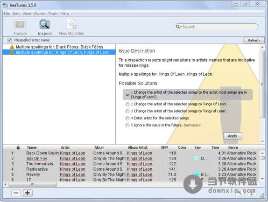Viewport: 268px width, 202px height.
Task: Click the issue description vertical scrollbar
Action: click(262, 84)
